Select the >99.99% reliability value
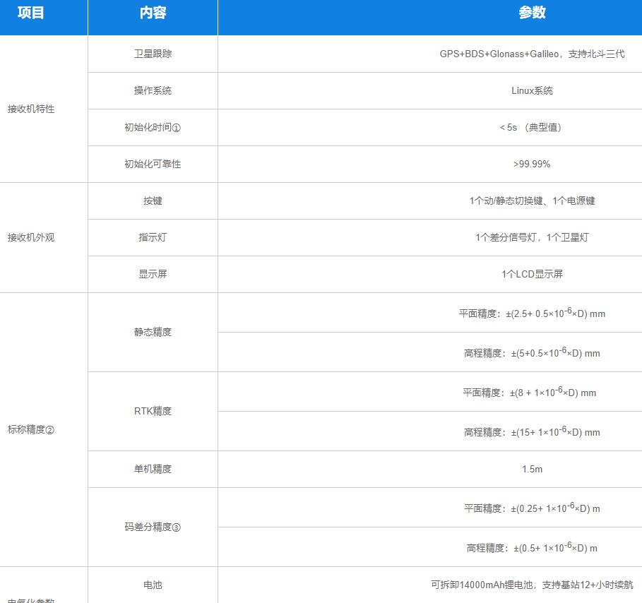642x603 pixels. pyautogui.click(x=531, y=164)
